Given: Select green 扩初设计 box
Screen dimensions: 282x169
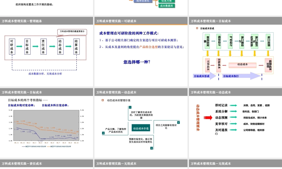Looking at the screenshot, I should (x=230, y=41).
